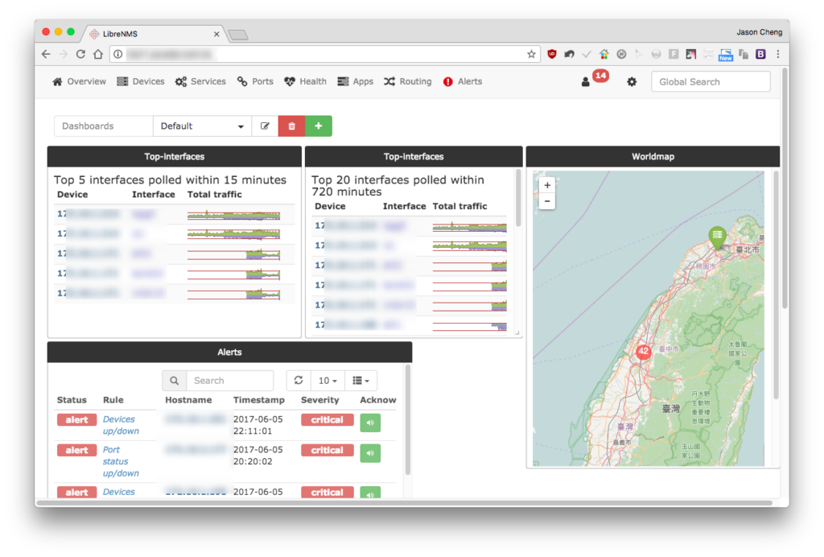Image resolution: width=824 pixels, height=557 pixels.
Task: Open the settings gear menu
Action: click(632, 81)
